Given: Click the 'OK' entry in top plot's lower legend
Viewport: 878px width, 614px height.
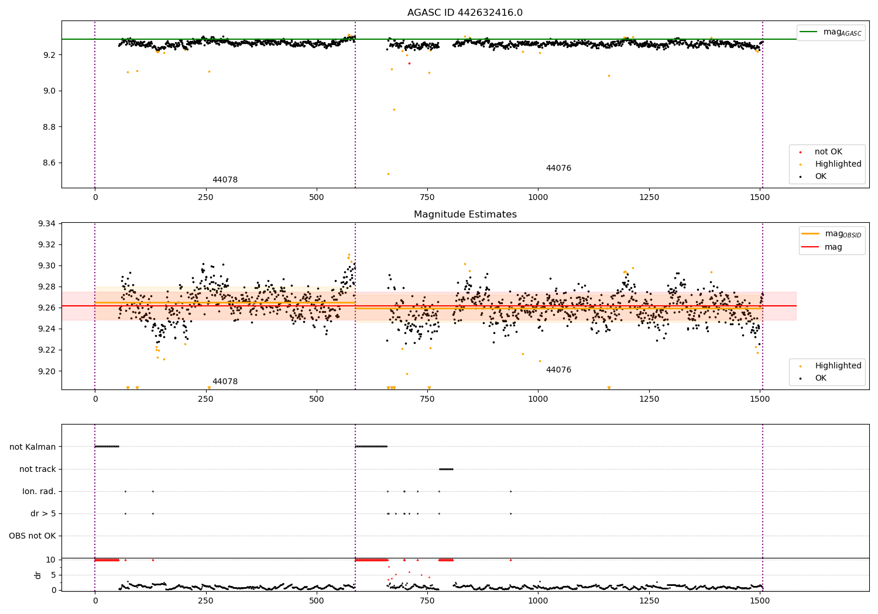Looking at the screenshot, I should (x=821, y=177).
